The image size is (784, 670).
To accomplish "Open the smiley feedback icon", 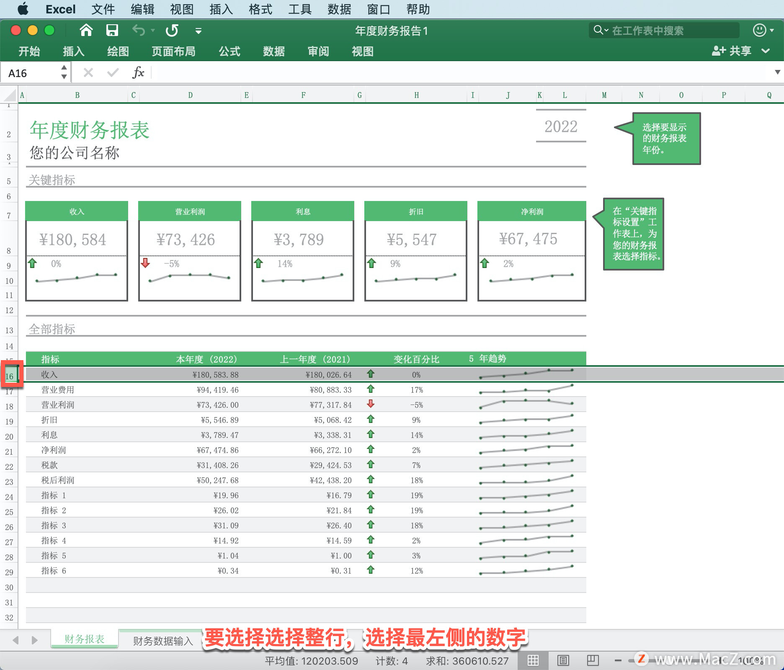I will pos(760,30).
